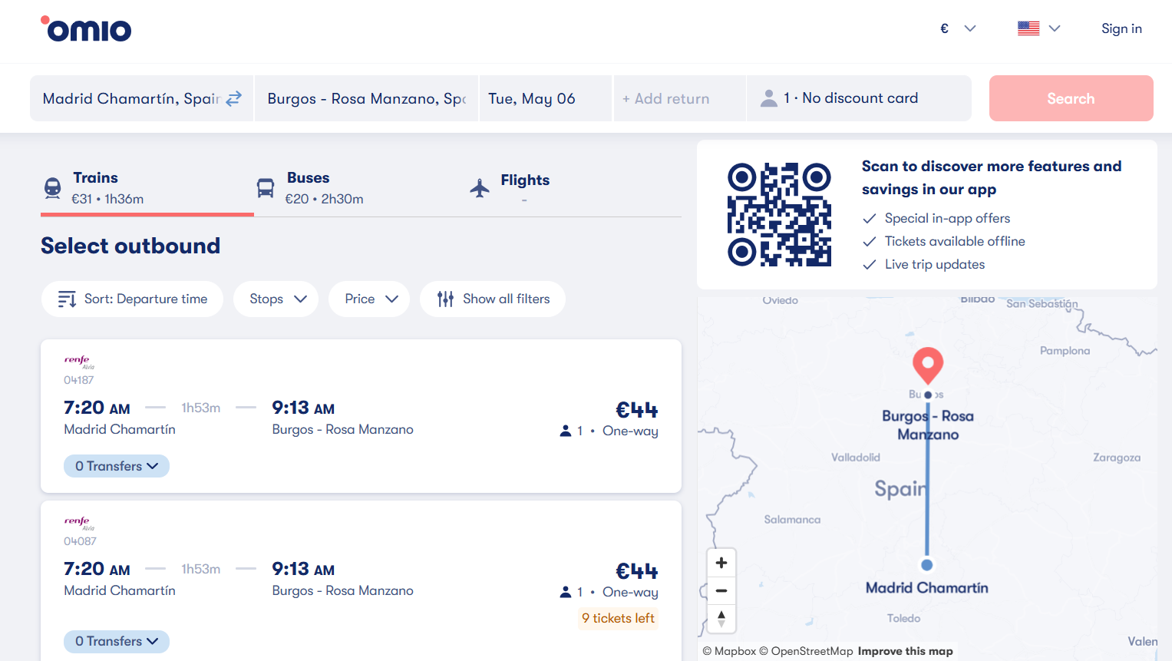Click train number 04187 label

(x=79, y=380)
